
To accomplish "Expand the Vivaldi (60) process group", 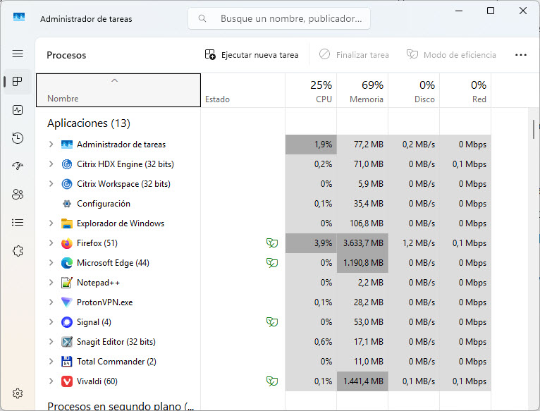I will 51,381.
